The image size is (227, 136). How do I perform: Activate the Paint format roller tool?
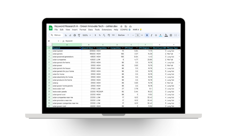coord(79,35)
